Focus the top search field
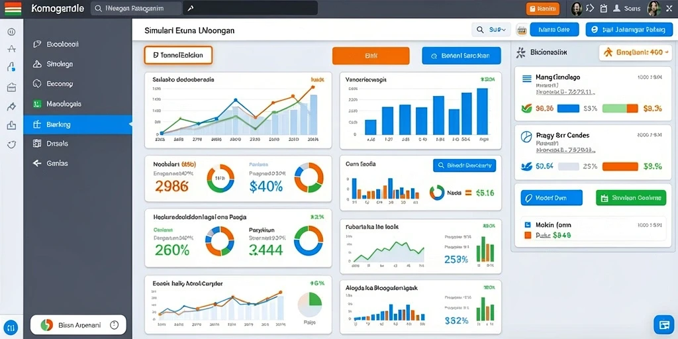 pyautogui.click(x=136, y=8)
